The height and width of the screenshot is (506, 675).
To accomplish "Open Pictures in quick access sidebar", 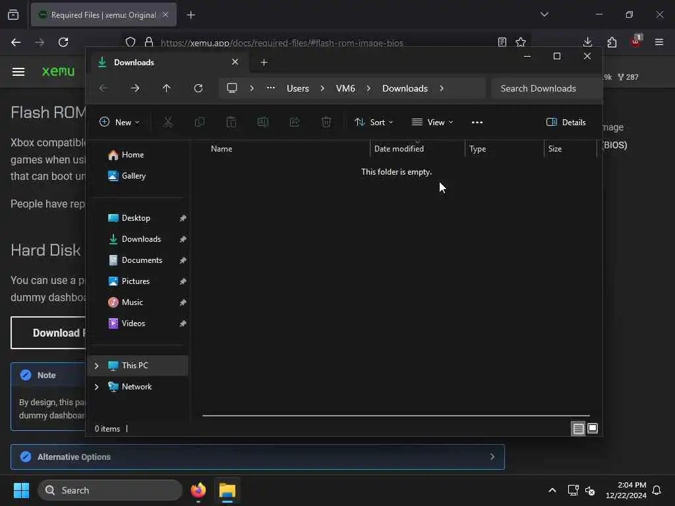I will pyautogui.click(x=136, y=281).
